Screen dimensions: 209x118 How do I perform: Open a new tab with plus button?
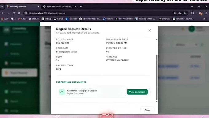click(x=81, y=6)
